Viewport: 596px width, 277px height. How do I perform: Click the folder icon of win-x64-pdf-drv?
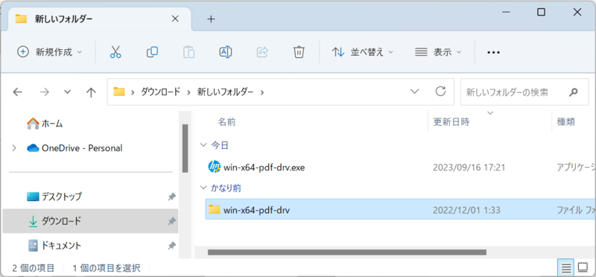[x=215, y=209]
